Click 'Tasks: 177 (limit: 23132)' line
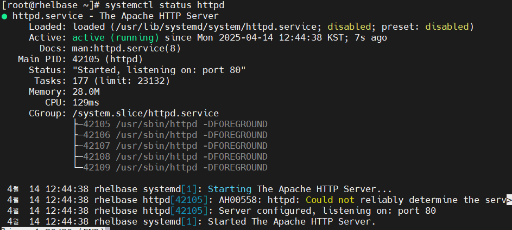512x230 pixels. (102, 81)
